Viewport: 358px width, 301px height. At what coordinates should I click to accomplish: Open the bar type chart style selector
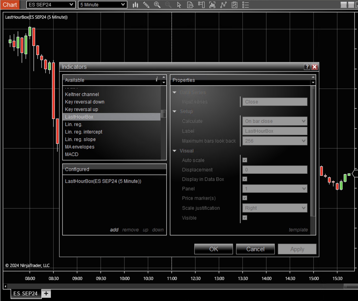coord(135,5)
